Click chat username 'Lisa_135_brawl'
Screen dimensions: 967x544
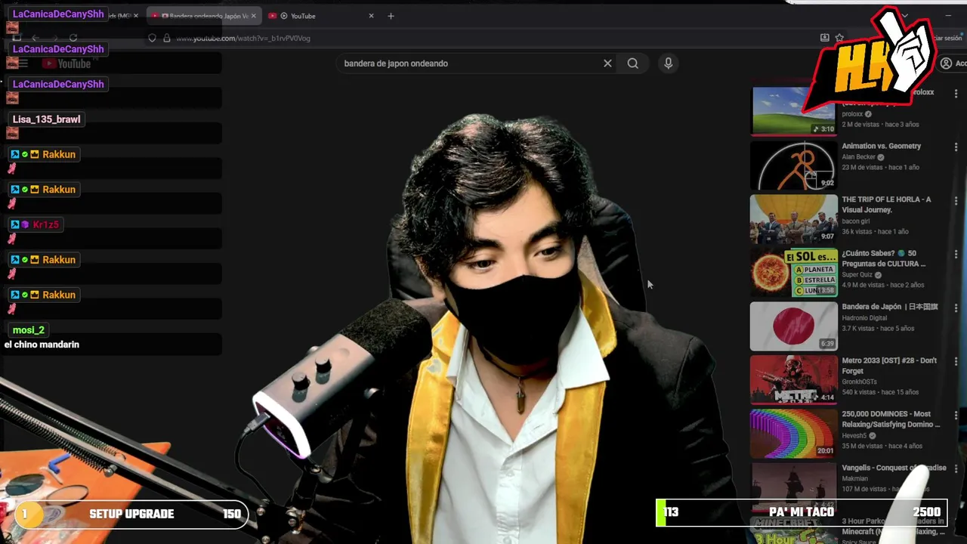tap(46, 119)
